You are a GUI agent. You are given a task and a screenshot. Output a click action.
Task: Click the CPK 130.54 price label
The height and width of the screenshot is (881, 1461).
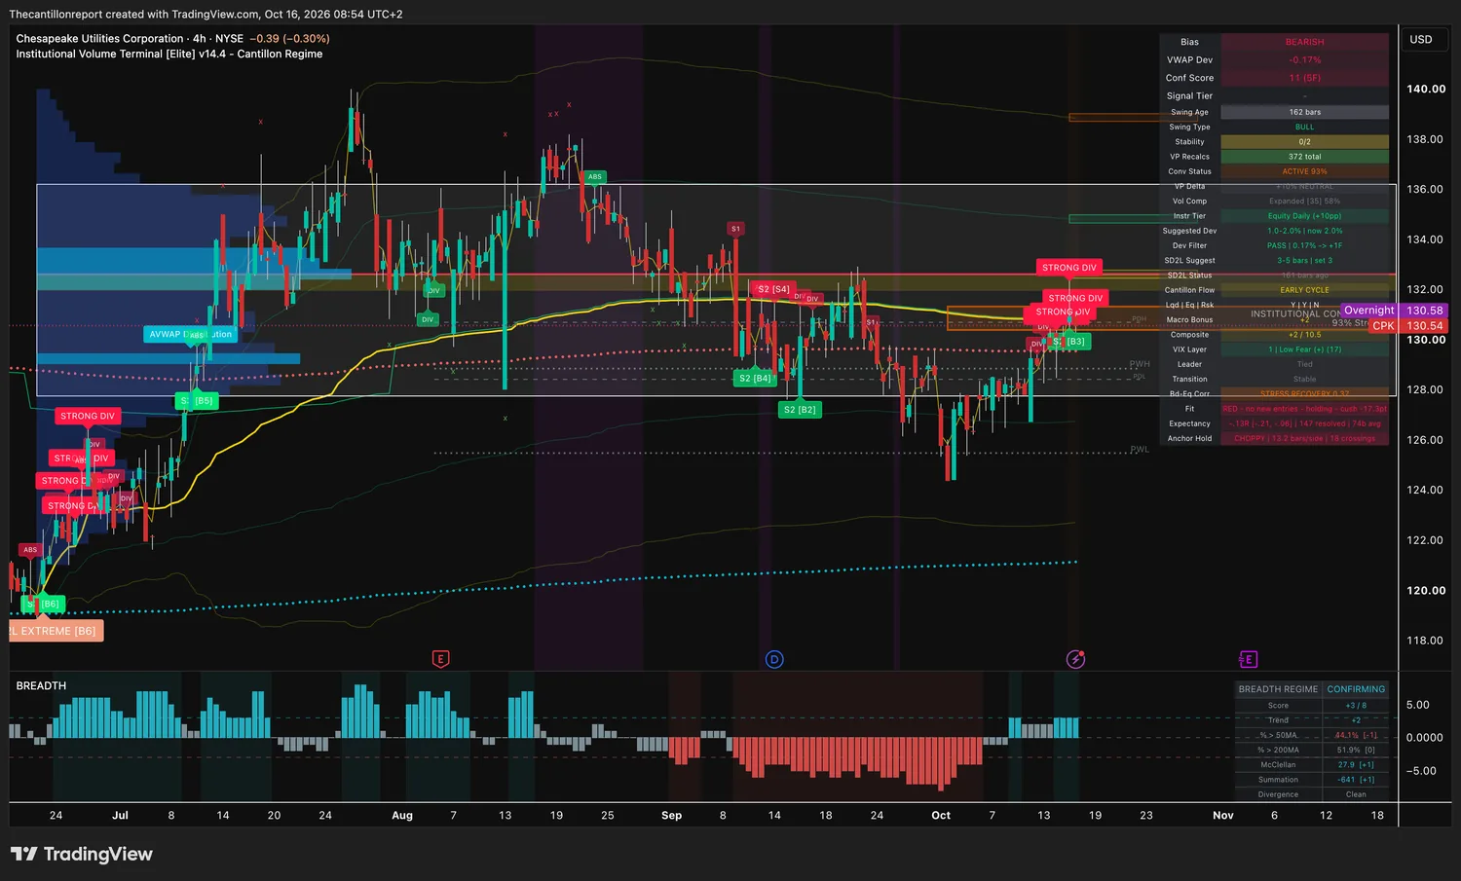tap(1408, 326)
